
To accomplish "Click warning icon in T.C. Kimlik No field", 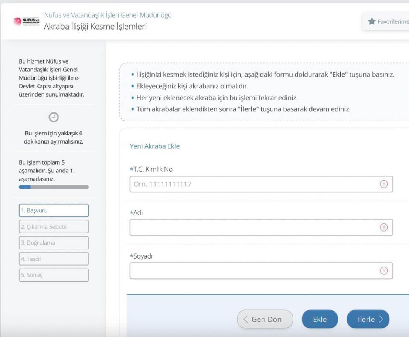I will (x=384, y=184).
